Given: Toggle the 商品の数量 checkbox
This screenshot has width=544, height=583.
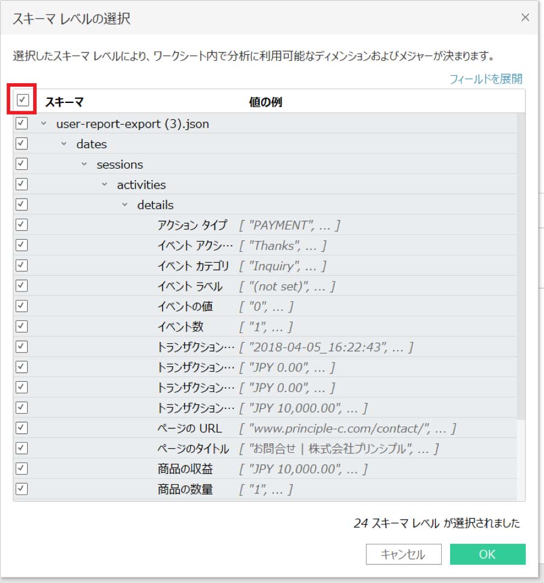Looking at the screenshot, I should tap(22, 489).
